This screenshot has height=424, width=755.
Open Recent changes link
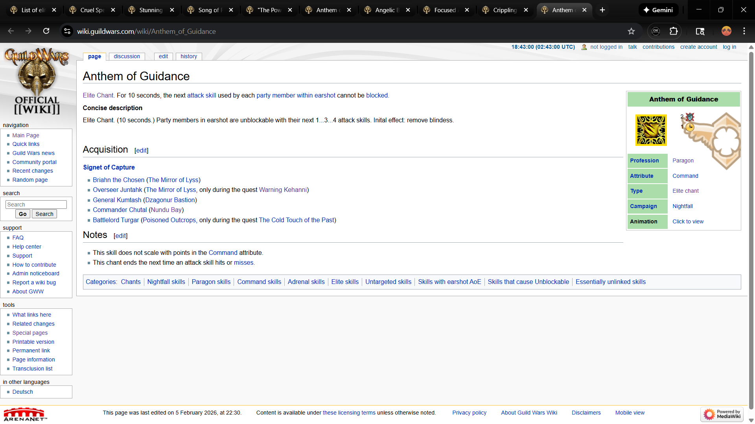pyautogui.click(x=33, y=171)
